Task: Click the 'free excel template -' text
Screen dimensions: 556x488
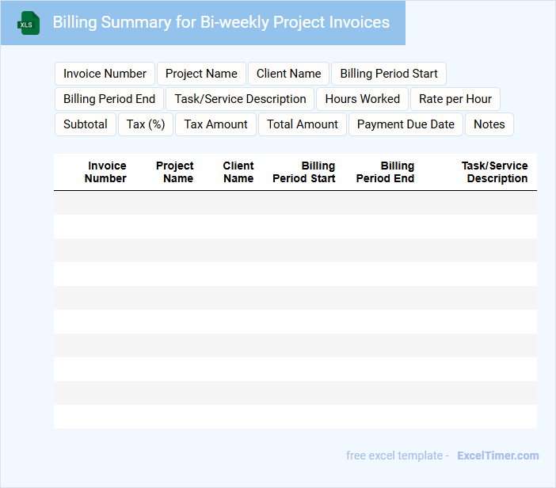Action: point(398,456)
